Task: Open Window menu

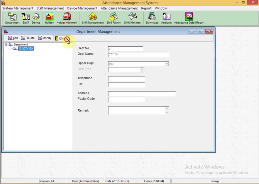Action: tap(161, 8)
